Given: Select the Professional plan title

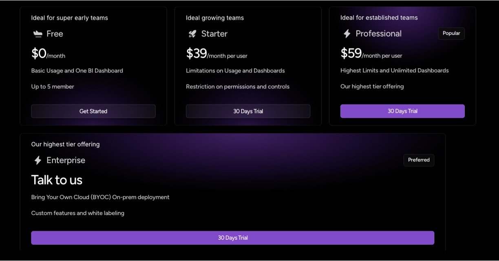Looking at the screenshot, I should tap(378, 34).
